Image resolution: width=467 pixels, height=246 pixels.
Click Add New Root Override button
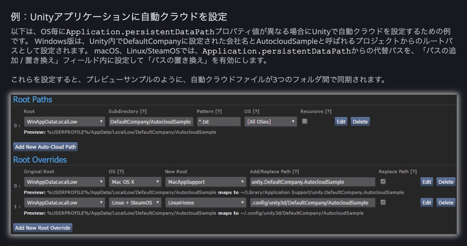point(43,228)
